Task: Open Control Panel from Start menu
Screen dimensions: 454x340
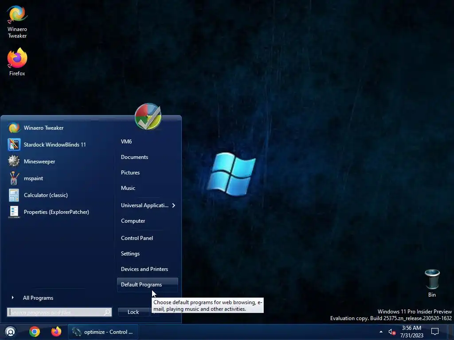Action: 147,238
